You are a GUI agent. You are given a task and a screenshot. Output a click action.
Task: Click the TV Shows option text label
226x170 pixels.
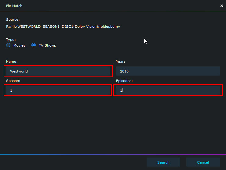pos(47,45)
